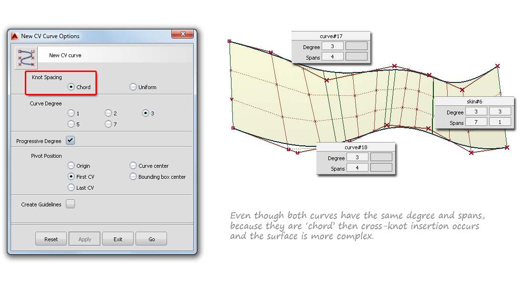Enable the Create Guidelines checkbox
This screenshot has height=286, width=525.
[70, 204]
